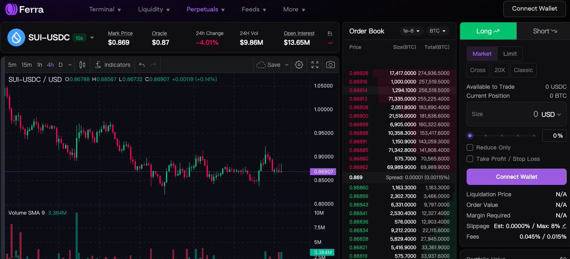Click the 3.384M volume axis label
570x259 pixels.
click(323, 252)
